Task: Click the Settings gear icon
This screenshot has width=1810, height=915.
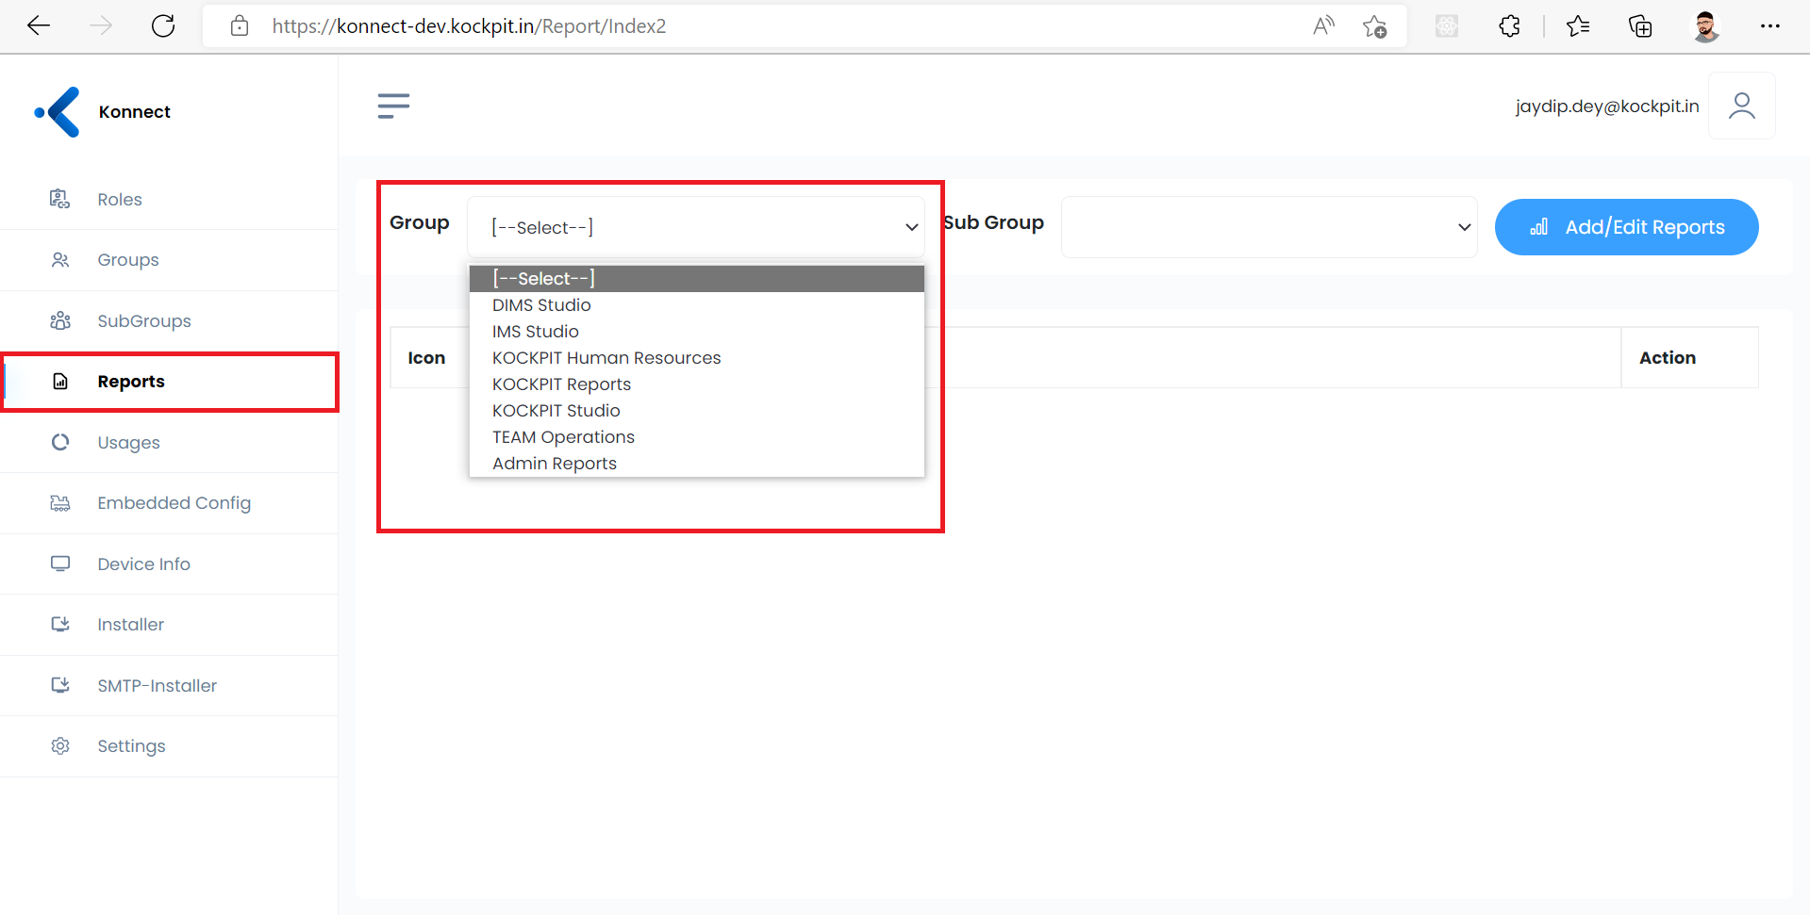Action: (60, 745)
